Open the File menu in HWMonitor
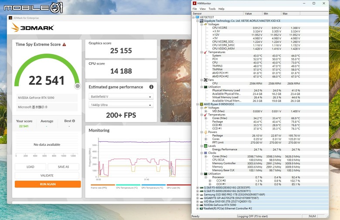The height and width of the screenshot is (220, 340). pyautogui.click(x=194, y=9)
